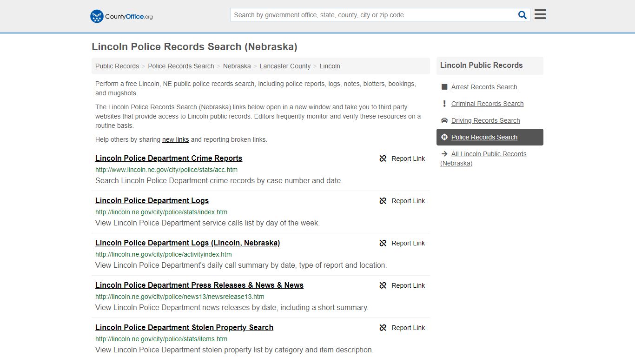Click the Lincoln Public Records sidebar heading
This screenshot has height=357, width=635.
tap(482, 66)
